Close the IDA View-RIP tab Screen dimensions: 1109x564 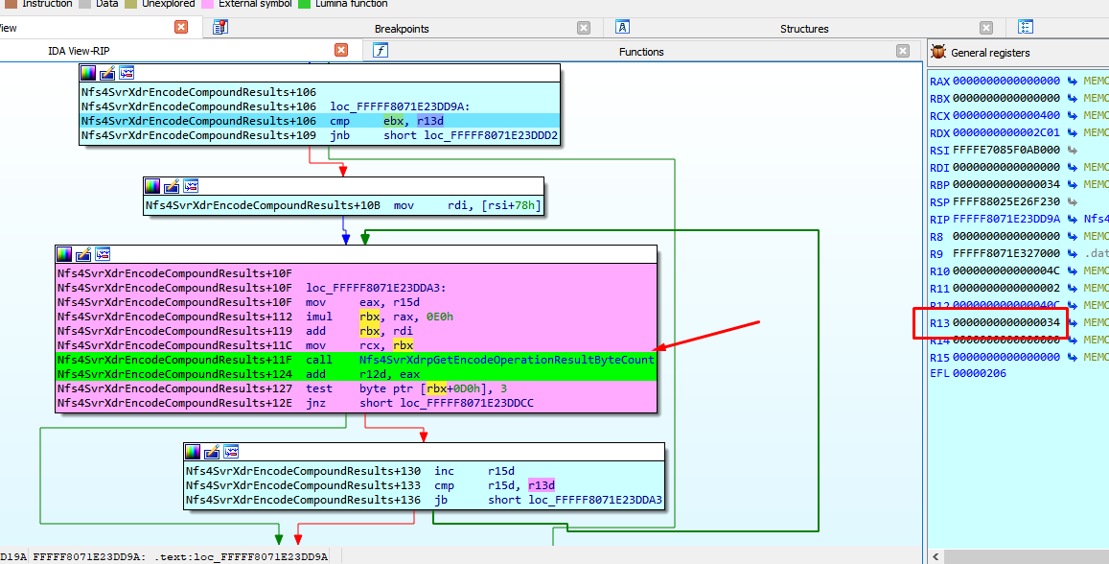(x=341, y=50)
